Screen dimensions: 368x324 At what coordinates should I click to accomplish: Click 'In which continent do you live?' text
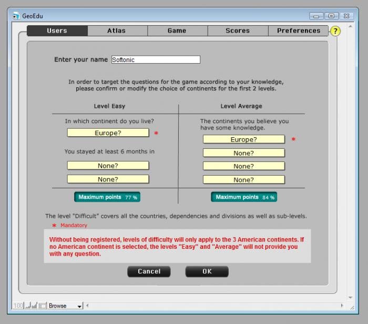coord(109,121)
